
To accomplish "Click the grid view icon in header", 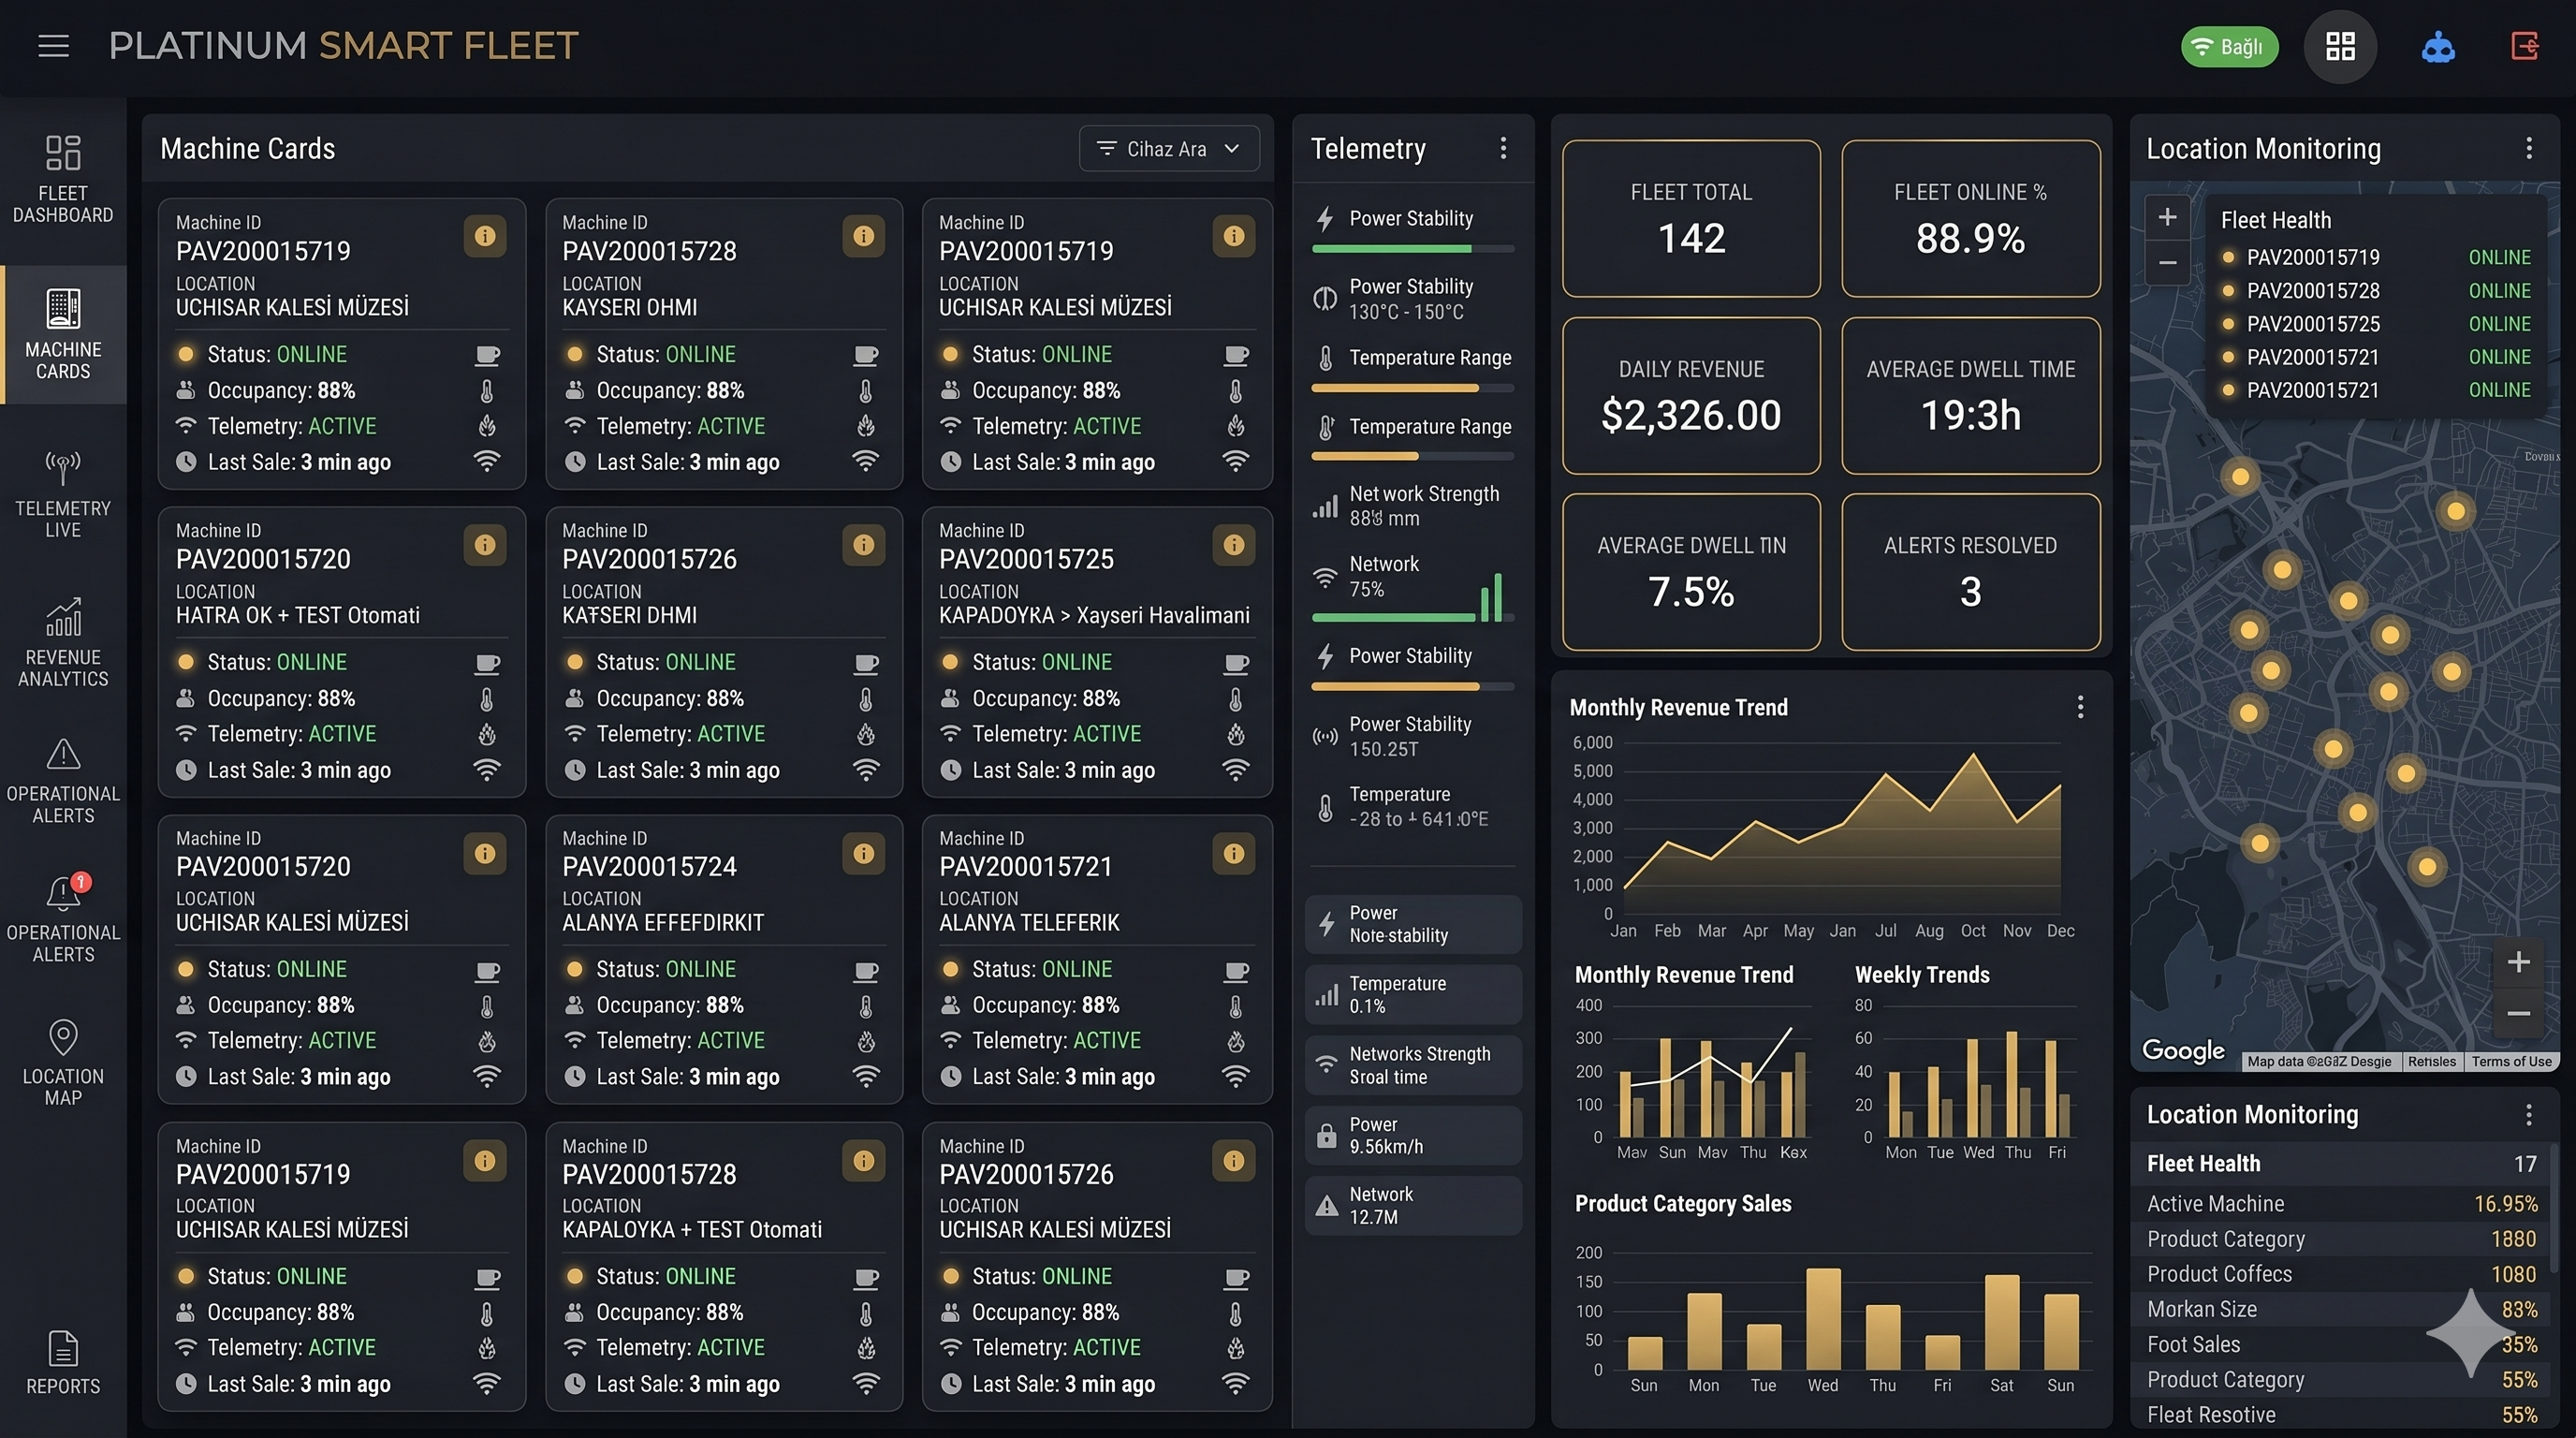I will coord(2340,46).
